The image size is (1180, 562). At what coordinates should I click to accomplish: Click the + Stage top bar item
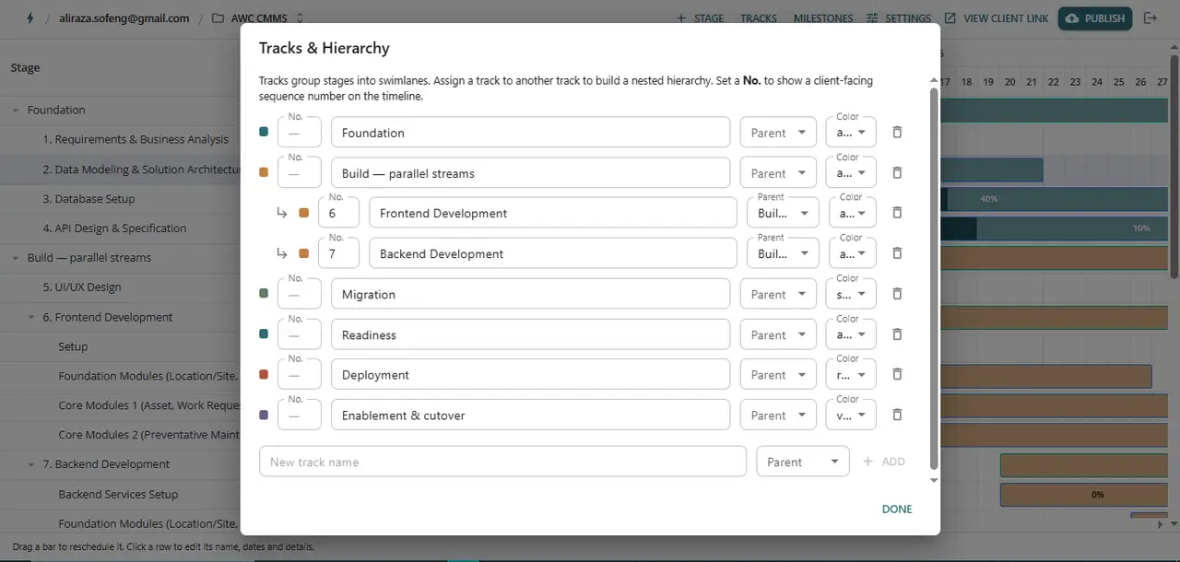[x=700, y=18]
